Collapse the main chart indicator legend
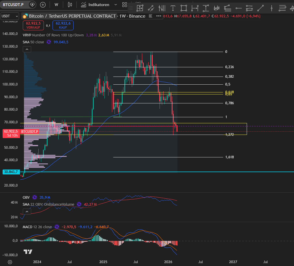The height and width of the screenshot is (266, 294). click(27, 49)
